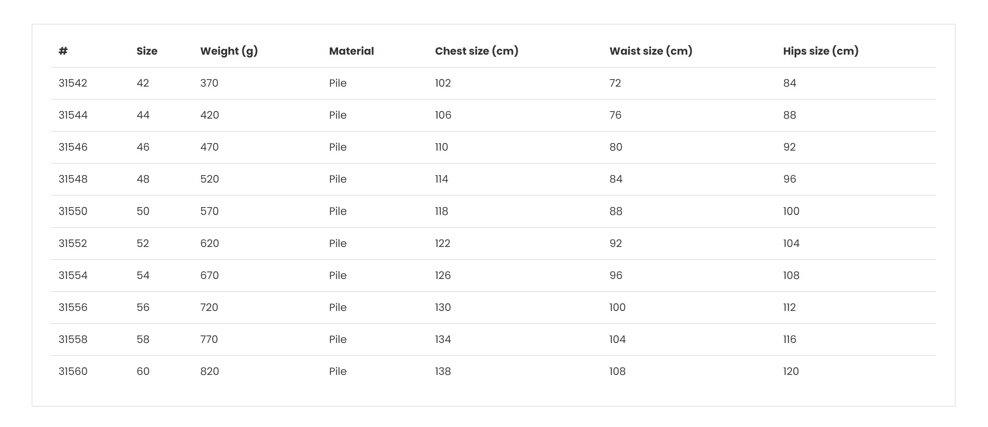Click chest size value 126
Viewport: 988px width, 427px height.
[x=443, y=275]
